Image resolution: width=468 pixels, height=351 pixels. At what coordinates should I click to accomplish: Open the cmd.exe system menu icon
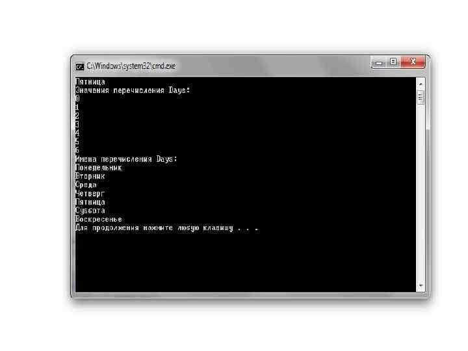(80, 66)
